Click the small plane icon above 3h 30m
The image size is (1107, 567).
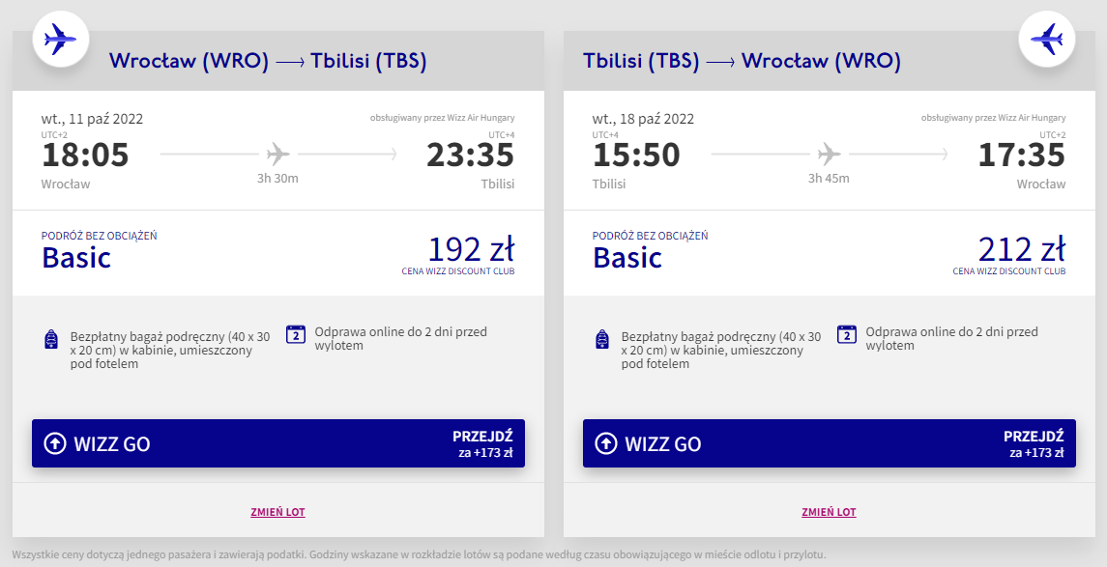(277, 154)
